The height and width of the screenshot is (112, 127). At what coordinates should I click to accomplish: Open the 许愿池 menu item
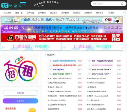111,13
